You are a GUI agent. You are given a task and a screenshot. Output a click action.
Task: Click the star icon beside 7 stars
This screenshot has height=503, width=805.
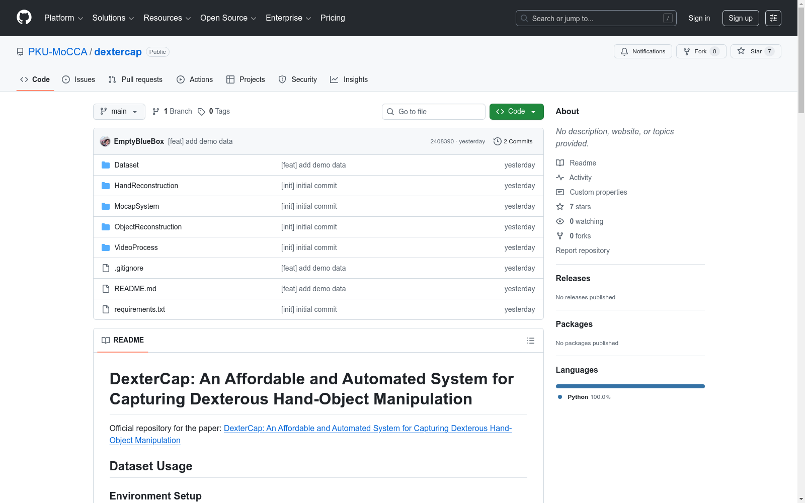click(x=560, y=207)
